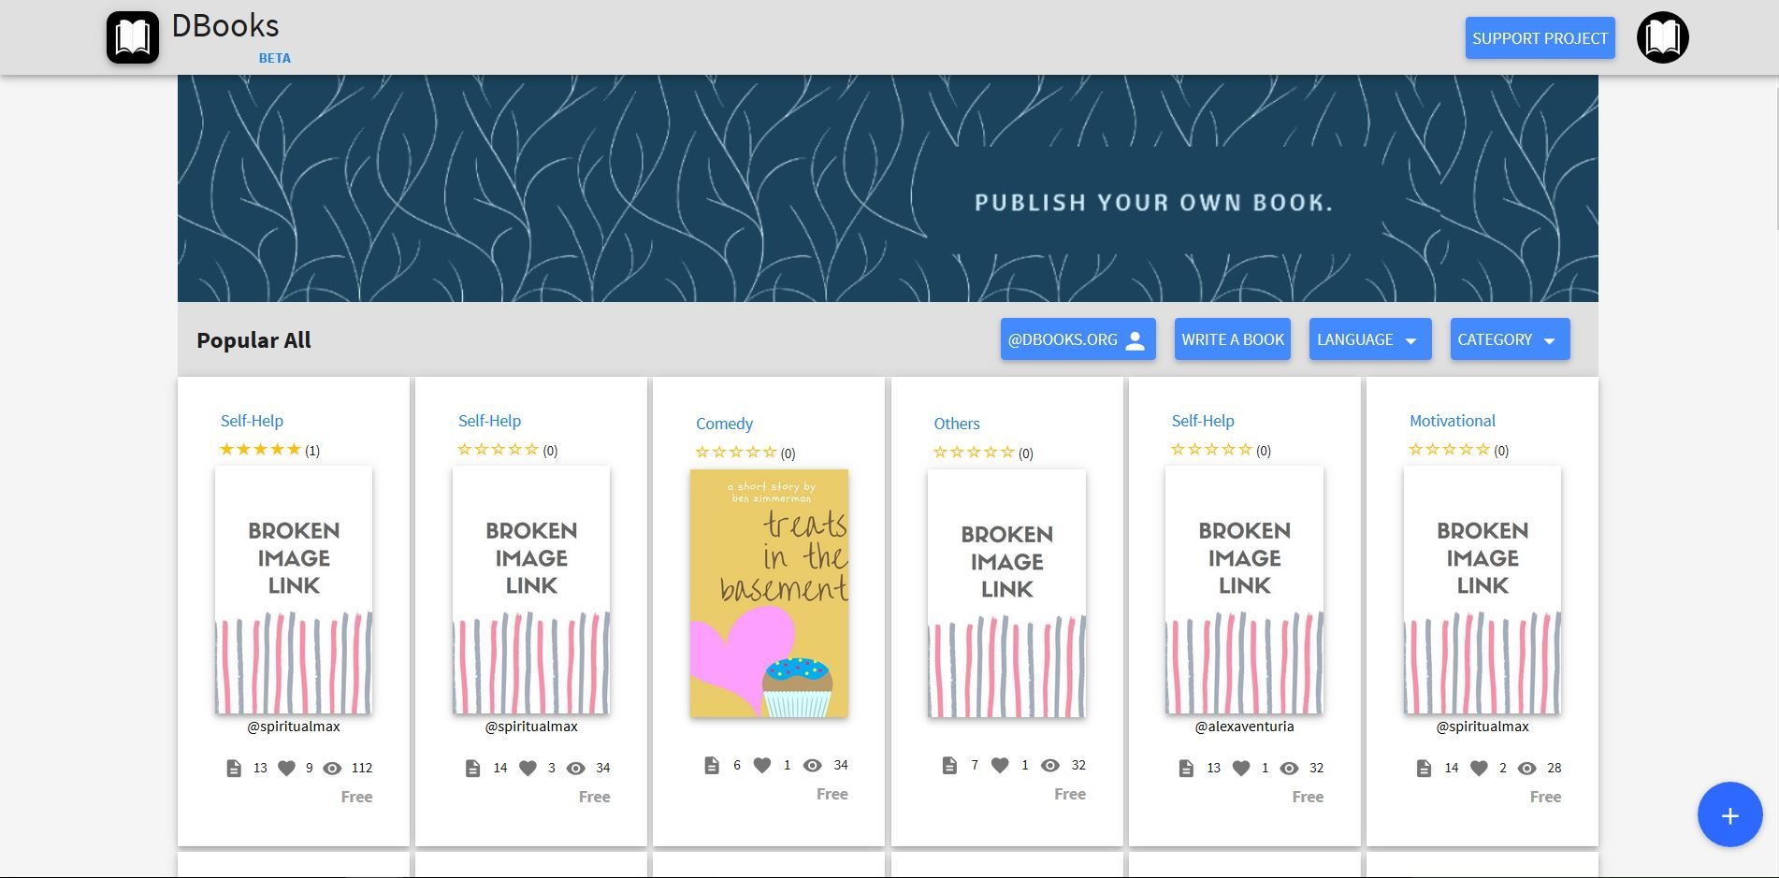
Task: Open broken image cover on Others card
Action: pos(1006,593)
